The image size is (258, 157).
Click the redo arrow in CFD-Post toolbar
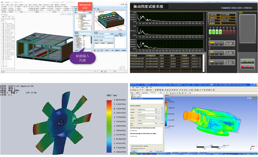click(x=143, y=90)
